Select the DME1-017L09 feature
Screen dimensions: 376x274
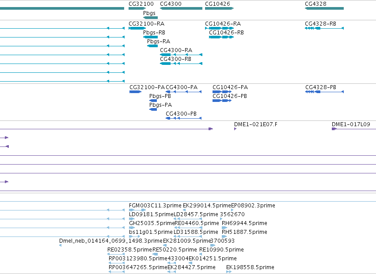[x=354, y=129]
